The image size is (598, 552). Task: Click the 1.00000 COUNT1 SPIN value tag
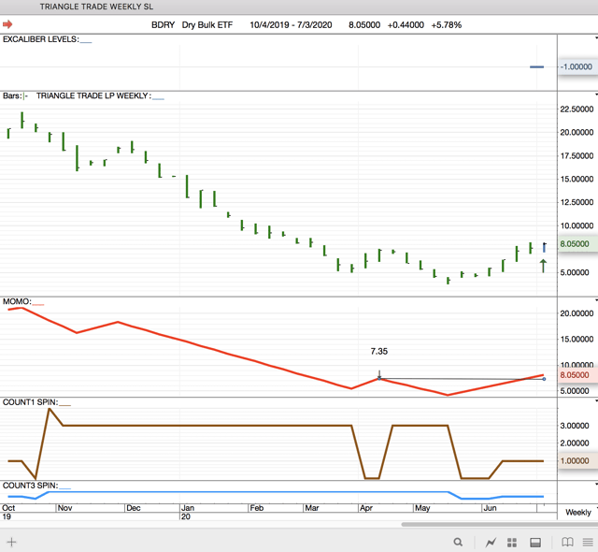coord(577,460)
